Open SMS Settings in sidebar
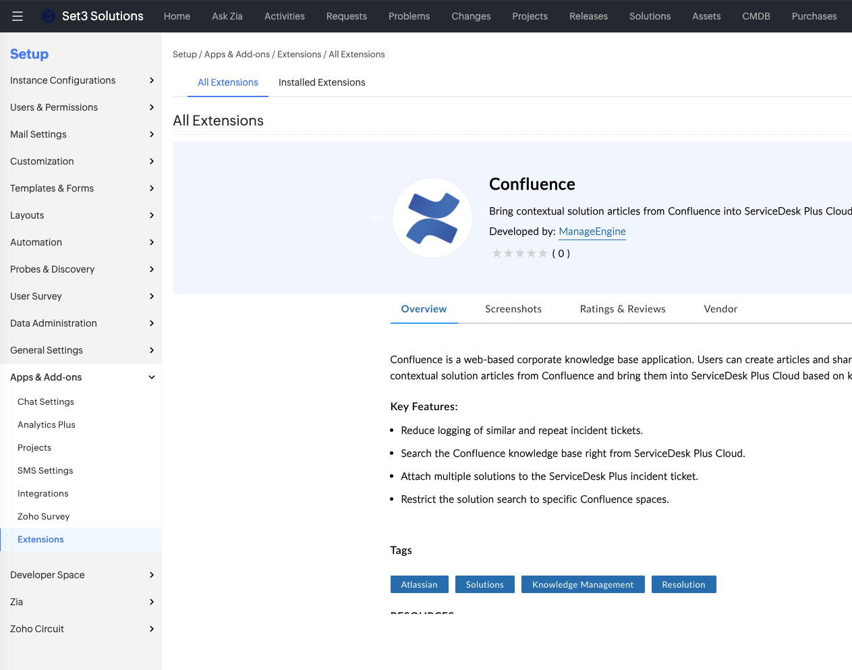Image resolution: width=852 pixels, height=670 pixels. (x=45, y=470)
